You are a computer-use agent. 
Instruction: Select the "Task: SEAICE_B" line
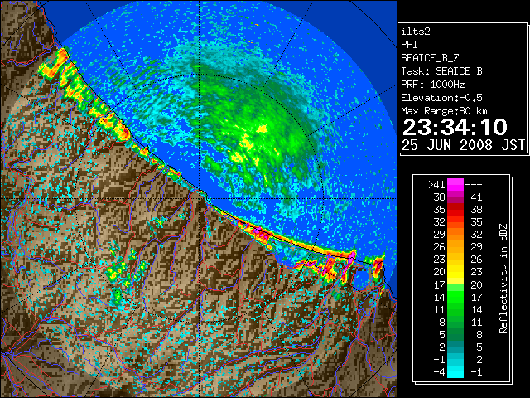(441, 71)
